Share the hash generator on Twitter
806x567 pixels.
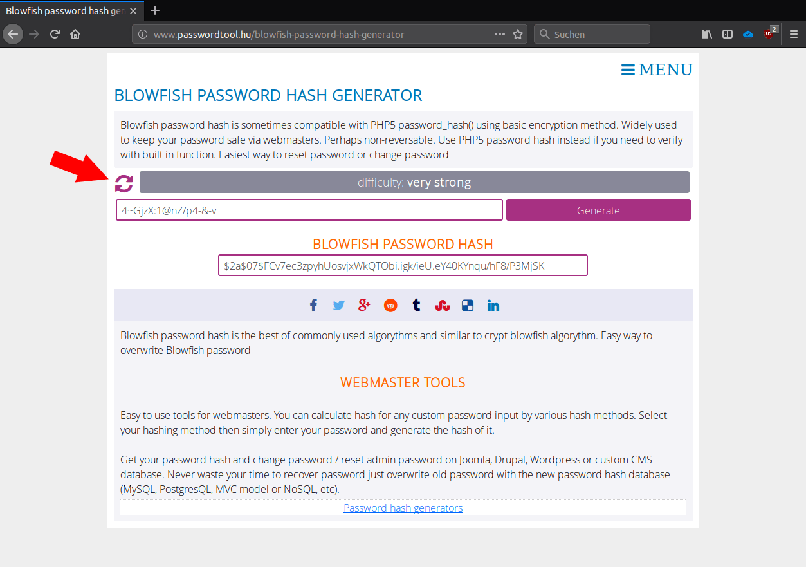coord(338,305)
